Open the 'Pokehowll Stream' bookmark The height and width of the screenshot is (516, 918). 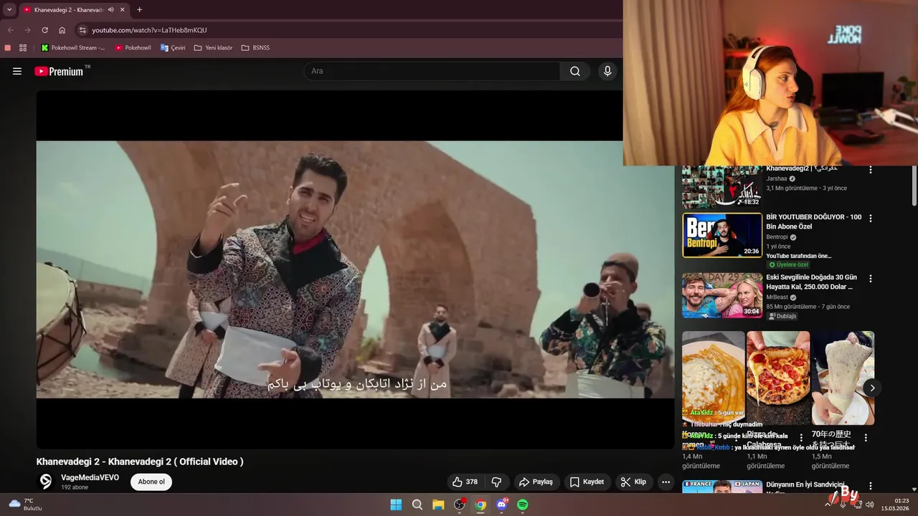[x=73, y=48]
